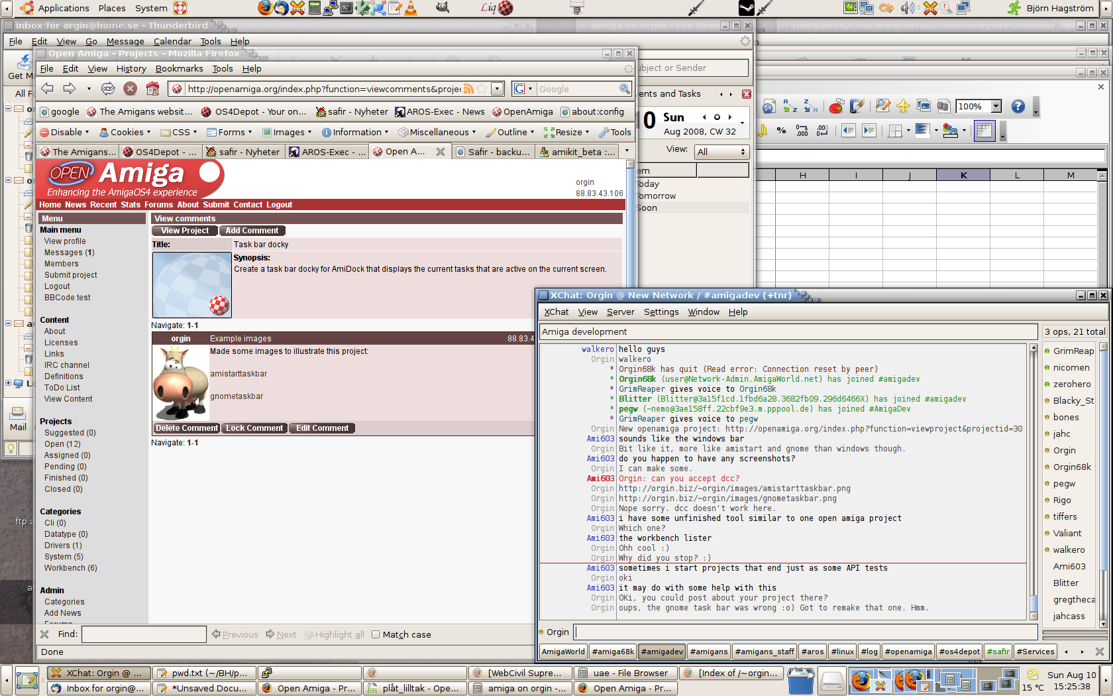Go to Firefox Home page icon
The height and width of the screenshot is (696, 1113).
(x=152, y=88)
